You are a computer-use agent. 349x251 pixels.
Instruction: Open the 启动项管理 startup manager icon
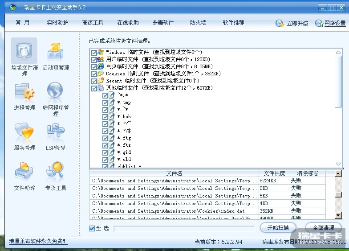55,52
